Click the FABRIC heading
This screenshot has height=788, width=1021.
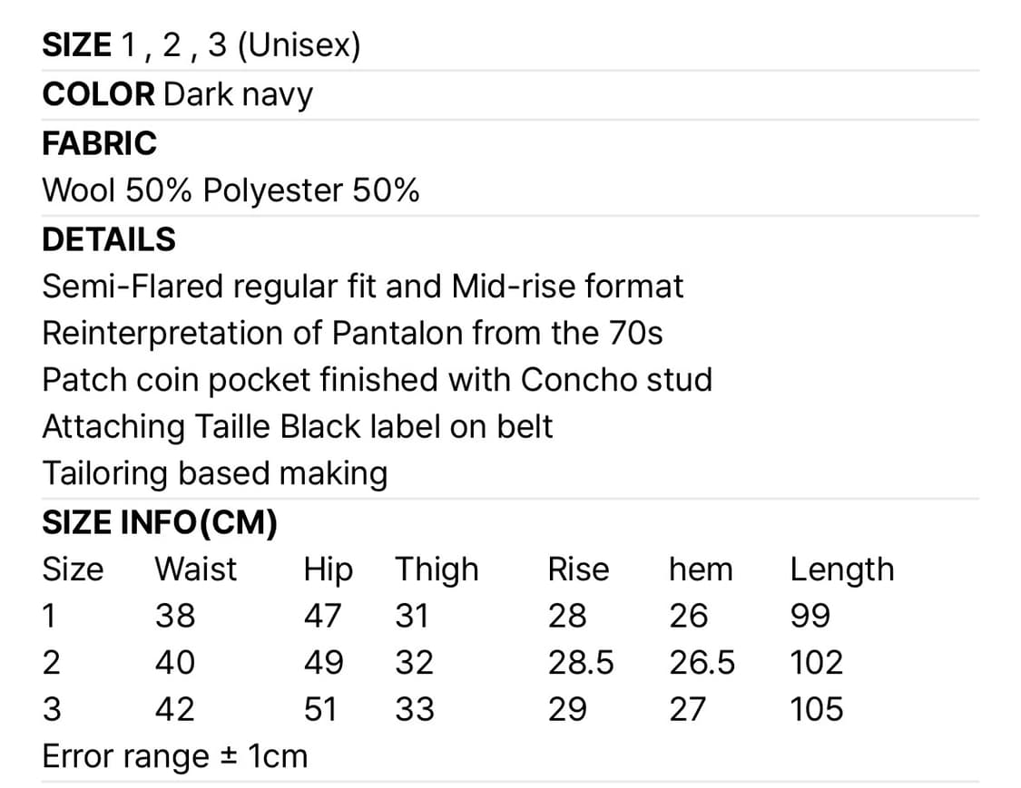tap(99, 143)
